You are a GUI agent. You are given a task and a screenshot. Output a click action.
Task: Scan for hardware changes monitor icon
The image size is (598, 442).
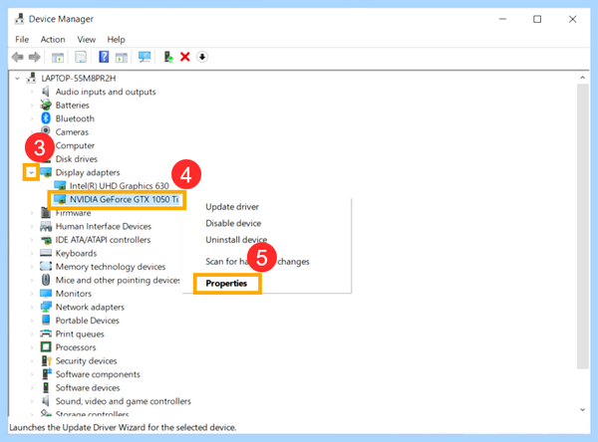point(145,57)
